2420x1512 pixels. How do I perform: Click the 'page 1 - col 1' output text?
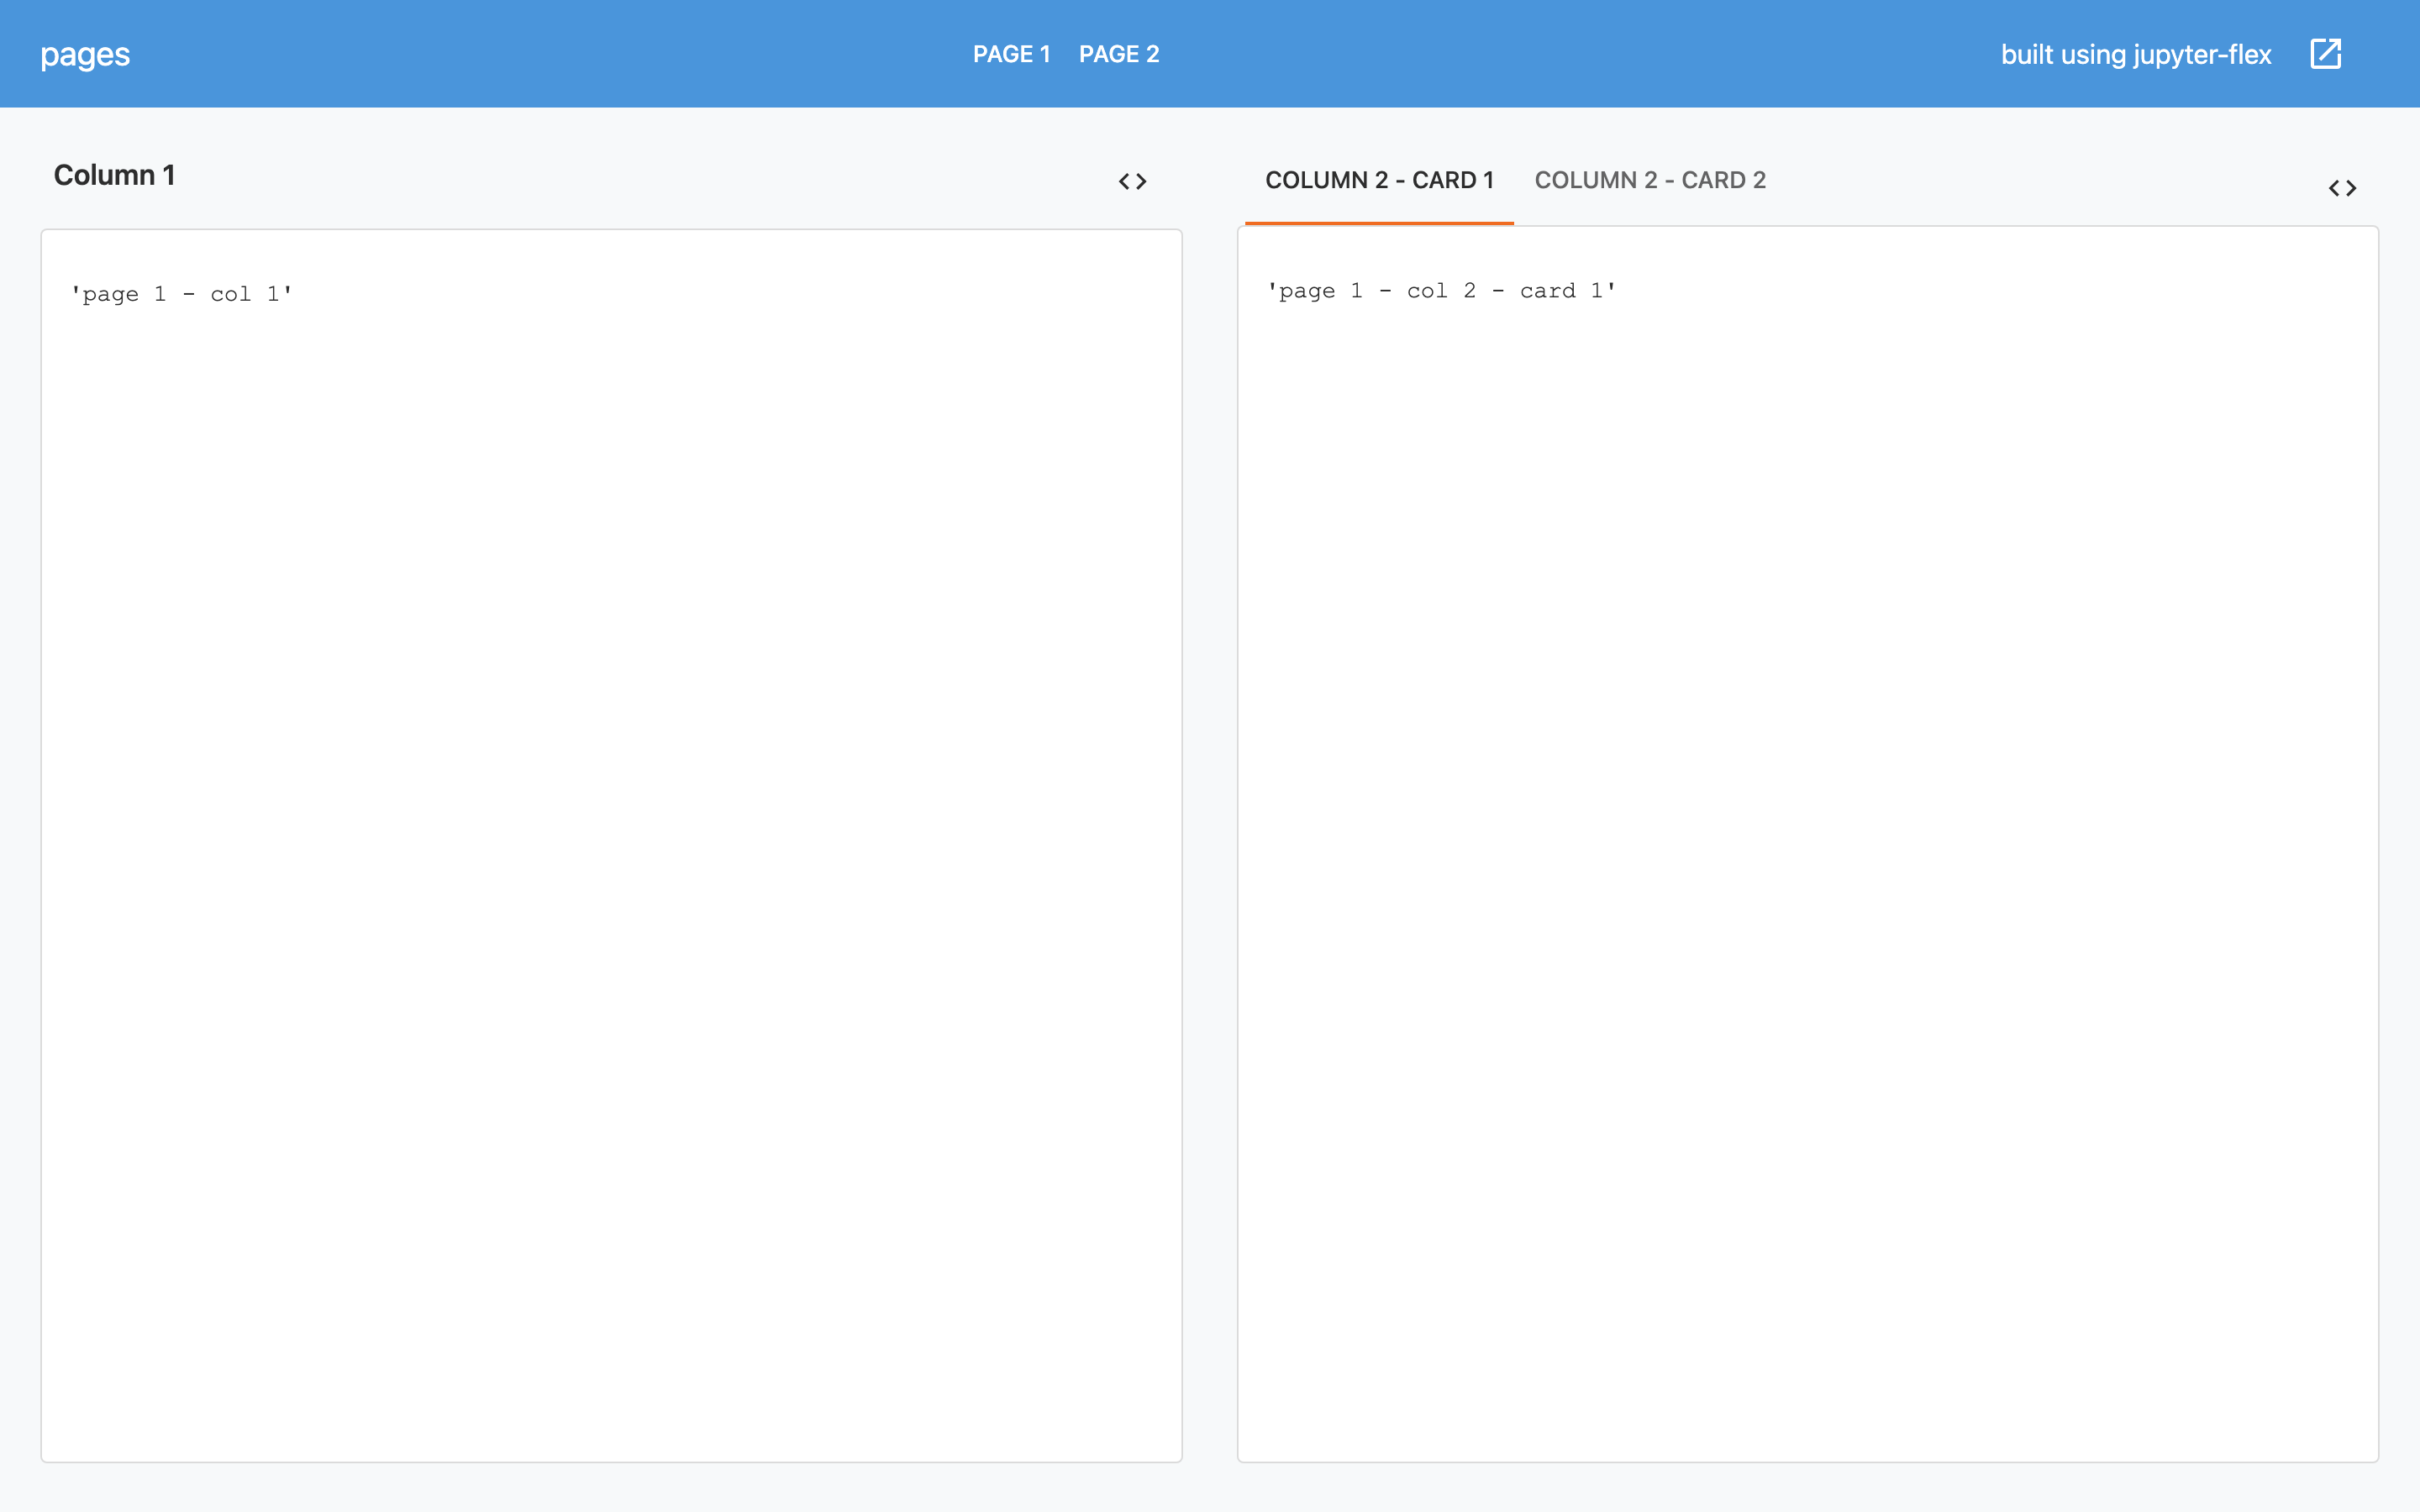(x=181, y=294)
